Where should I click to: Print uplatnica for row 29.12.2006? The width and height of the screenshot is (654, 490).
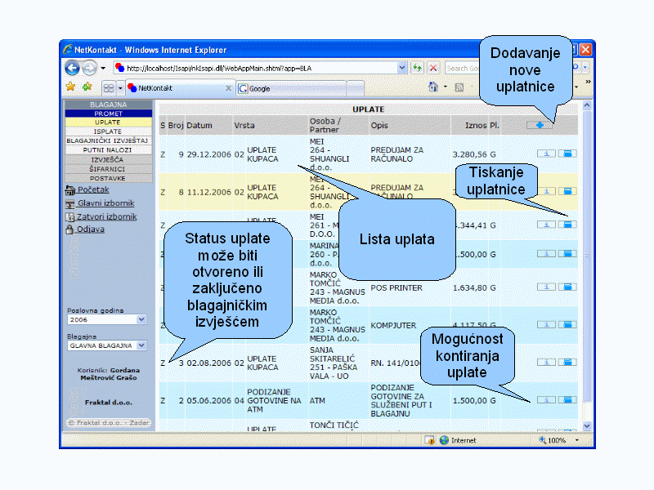click(567, 154)
